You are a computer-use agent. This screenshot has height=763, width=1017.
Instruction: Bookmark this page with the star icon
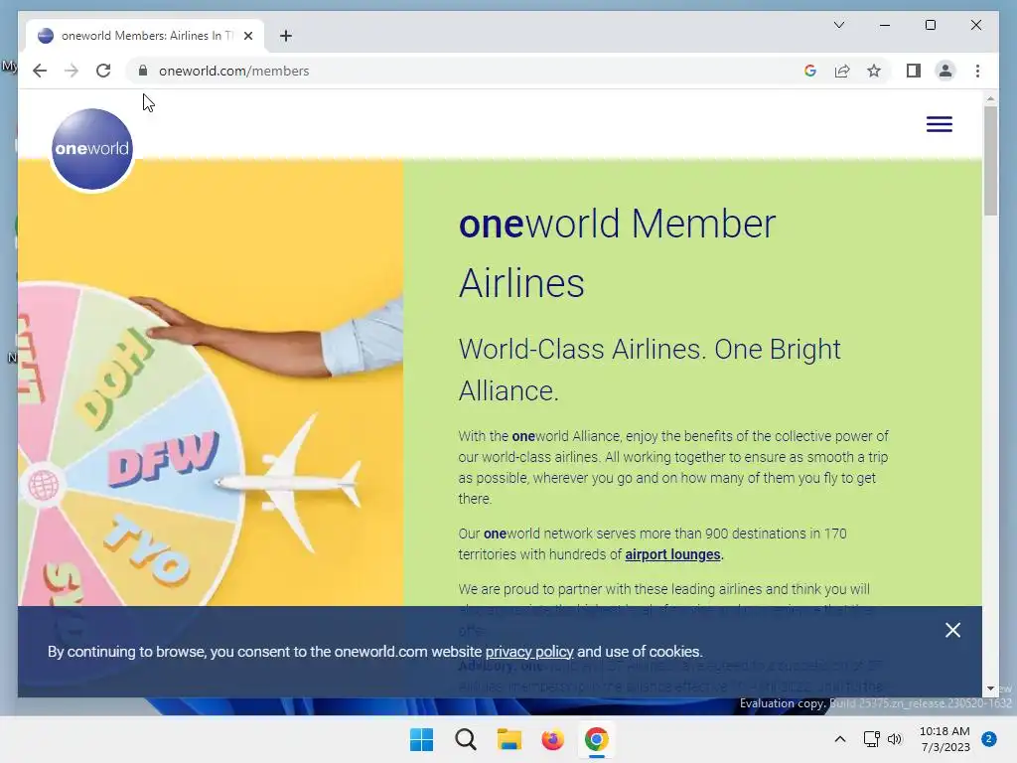pos(874,71)
